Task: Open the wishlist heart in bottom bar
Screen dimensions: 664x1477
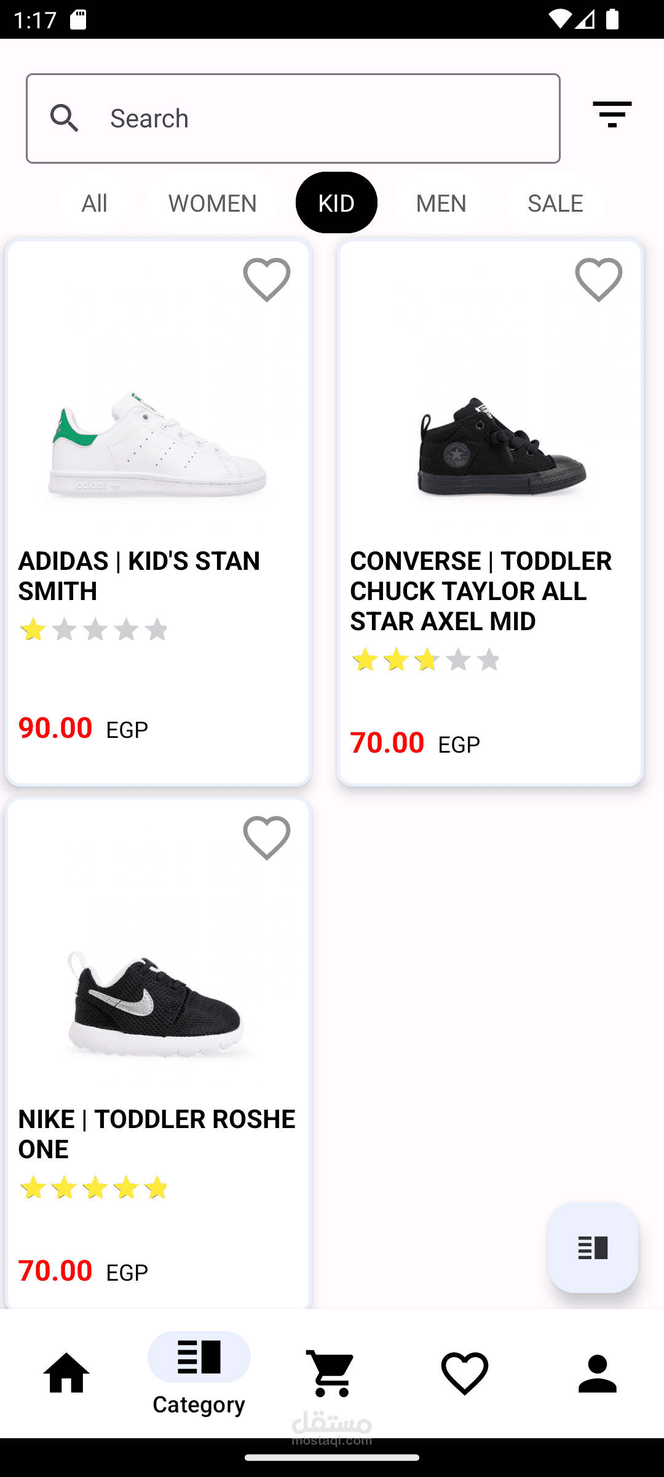Action: [x=465, y=1374]
